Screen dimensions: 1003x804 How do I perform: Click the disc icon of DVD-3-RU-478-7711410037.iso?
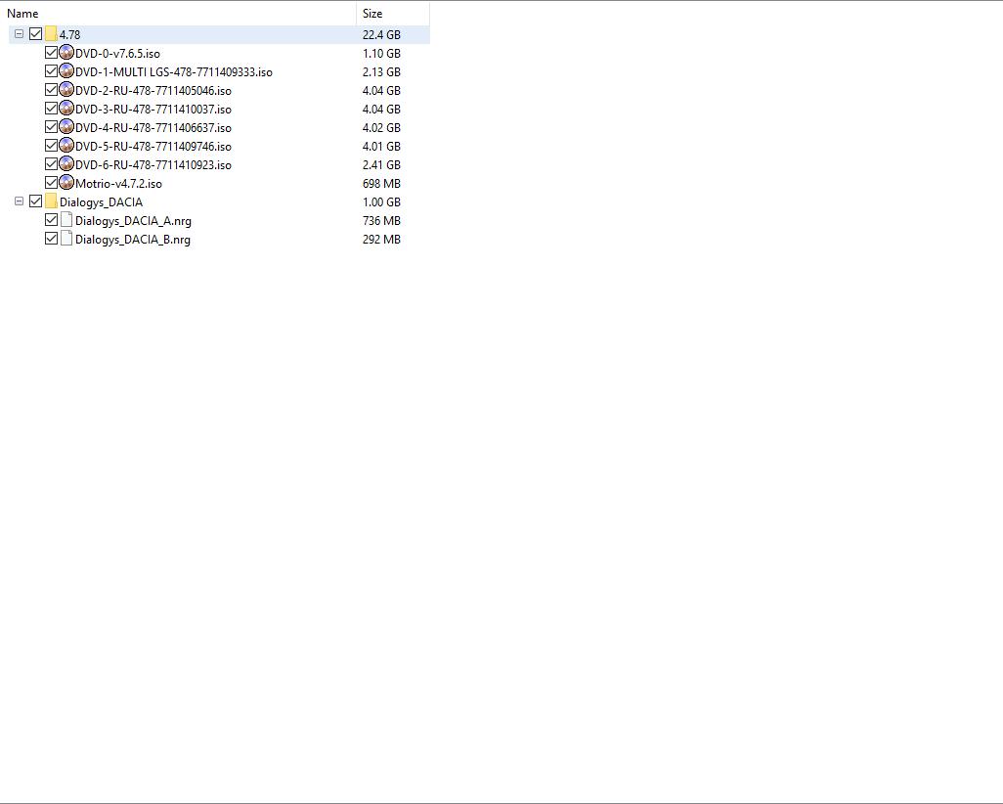tap(66, 109)
